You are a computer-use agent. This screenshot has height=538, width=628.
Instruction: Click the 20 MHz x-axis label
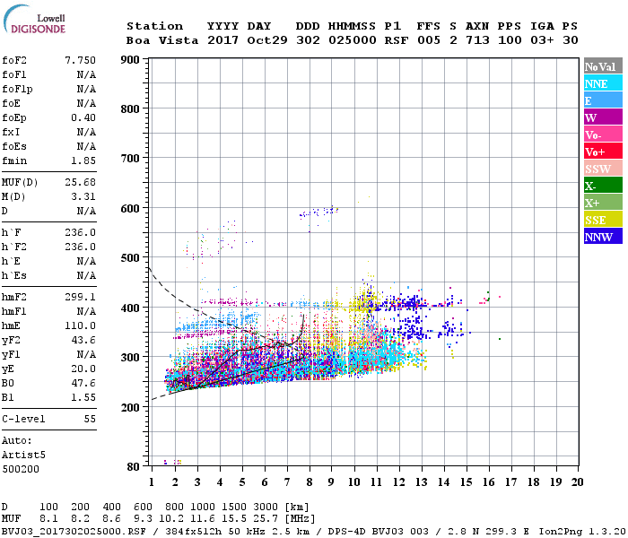[577, 482]
